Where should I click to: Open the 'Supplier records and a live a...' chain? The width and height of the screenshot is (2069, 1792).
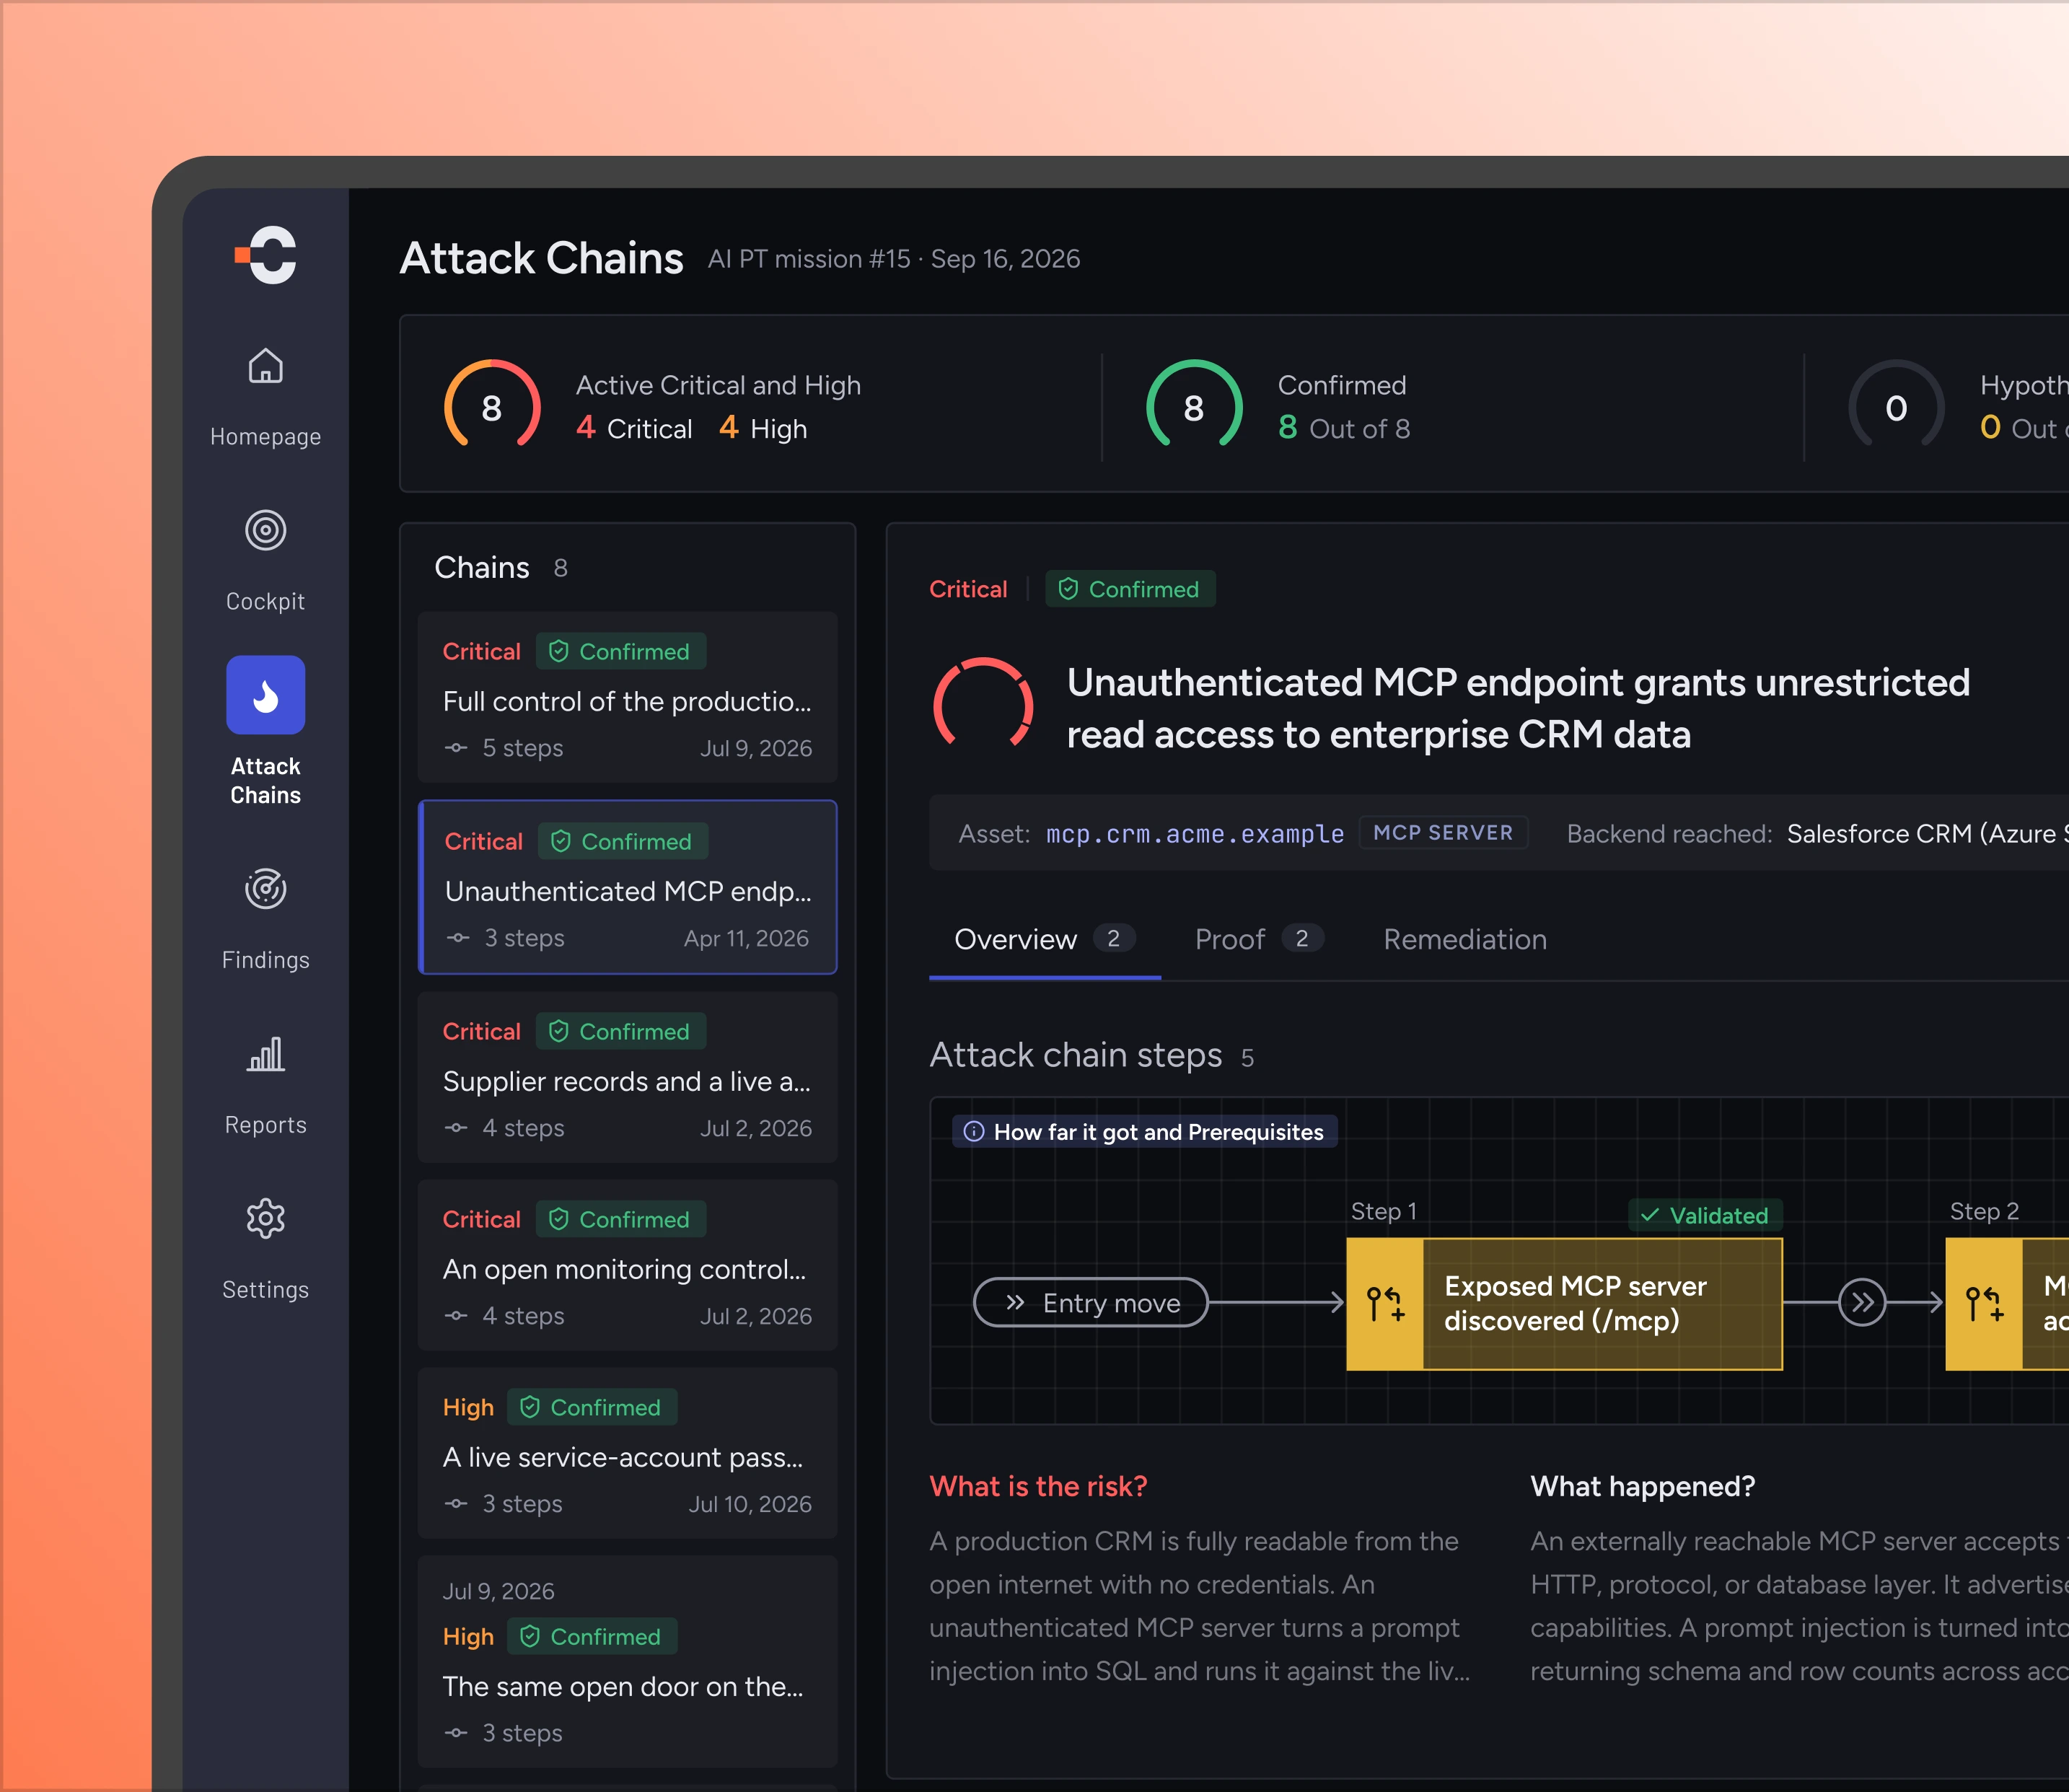[627, 1077]
